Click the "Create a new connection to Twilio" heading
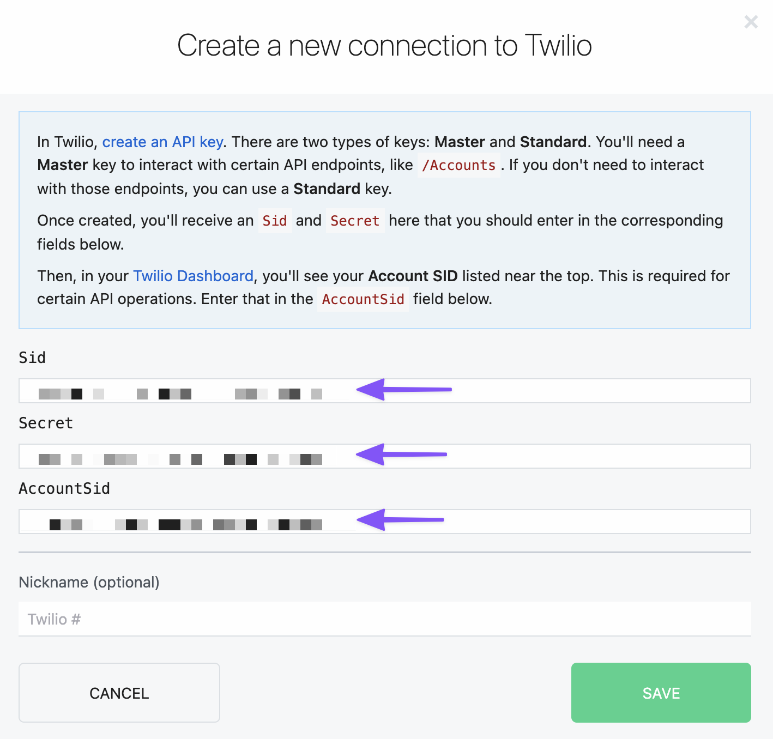 click(384, 45)
